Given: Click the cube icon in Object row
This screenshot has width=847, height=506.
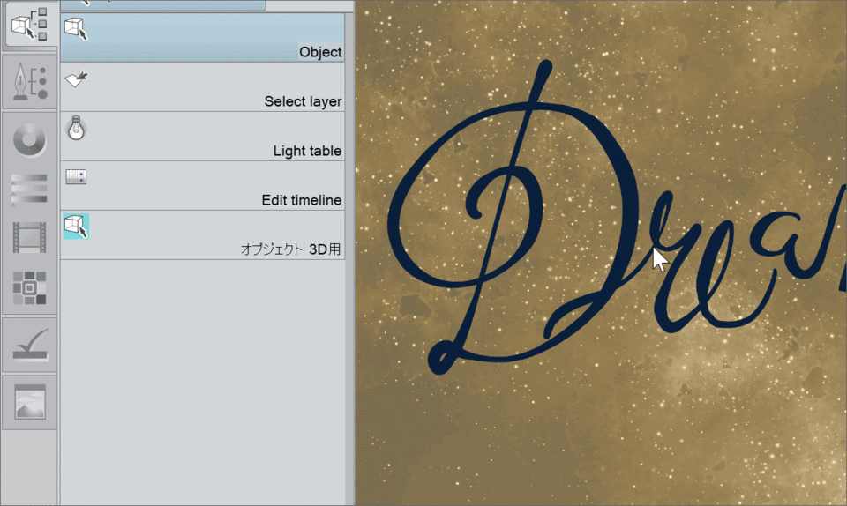Looking at the screenshot, I should click(76, 28).
